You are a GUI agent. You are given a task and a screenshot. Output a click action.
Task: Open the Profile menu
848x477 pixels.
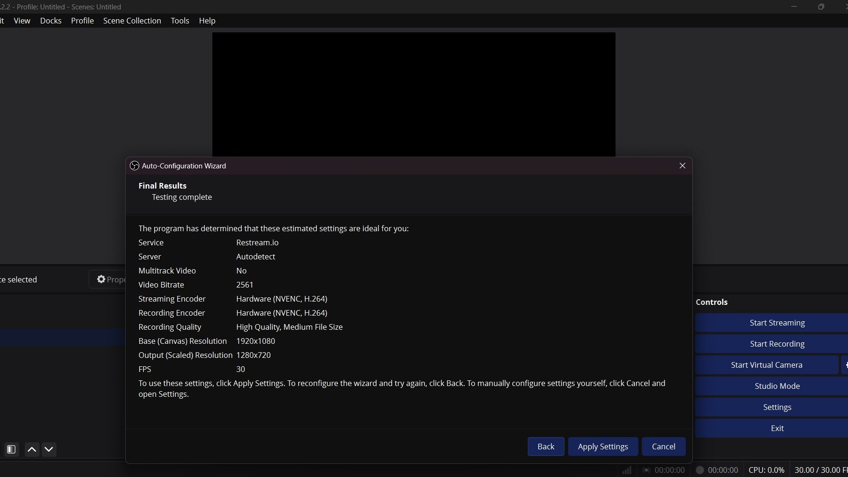click(83, 21)
